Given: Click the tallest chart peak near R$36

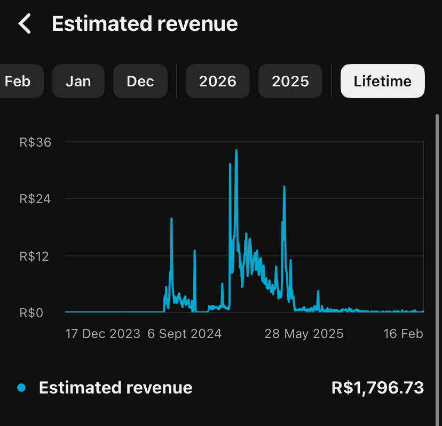Looking at the screenshot, I should click(236, 152).
